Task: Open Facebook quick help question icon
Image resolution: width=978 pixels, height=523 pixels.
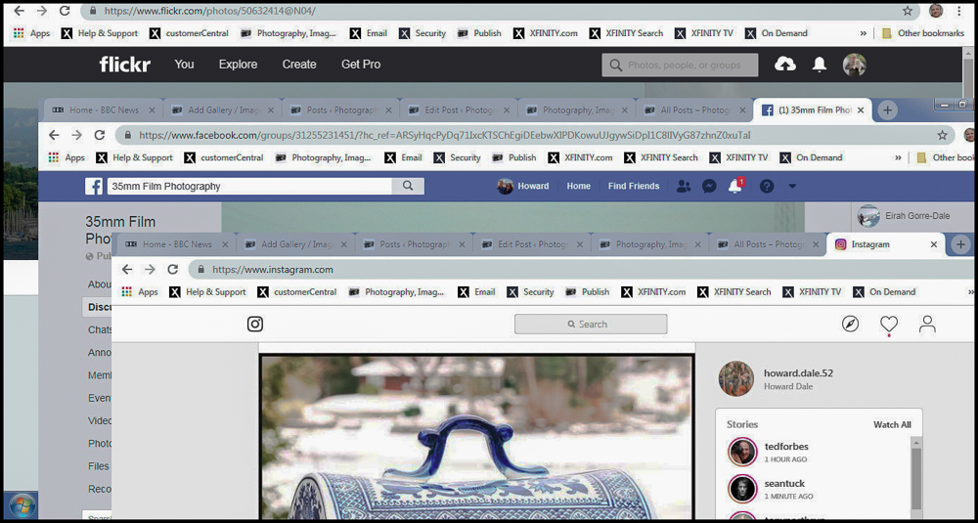Action: tap(767, 186)
